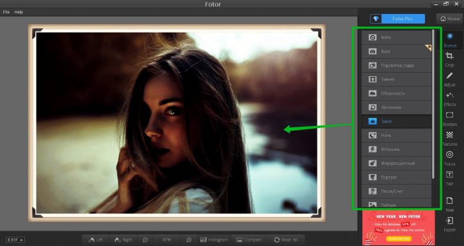The image size is (464, 246).
Task: Click the zoom out magnifier
Action: click(145, 240)
